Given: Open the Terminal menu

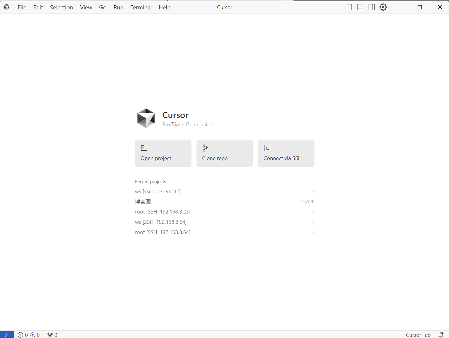Looking at the screenshot, I should click(141, 7).
